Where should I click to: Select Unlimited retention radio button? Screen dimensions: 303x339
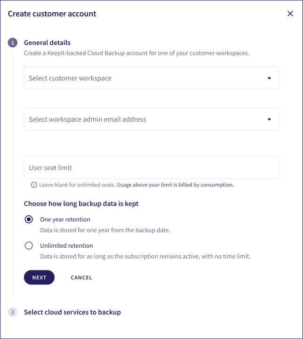[x=29, y=245]
